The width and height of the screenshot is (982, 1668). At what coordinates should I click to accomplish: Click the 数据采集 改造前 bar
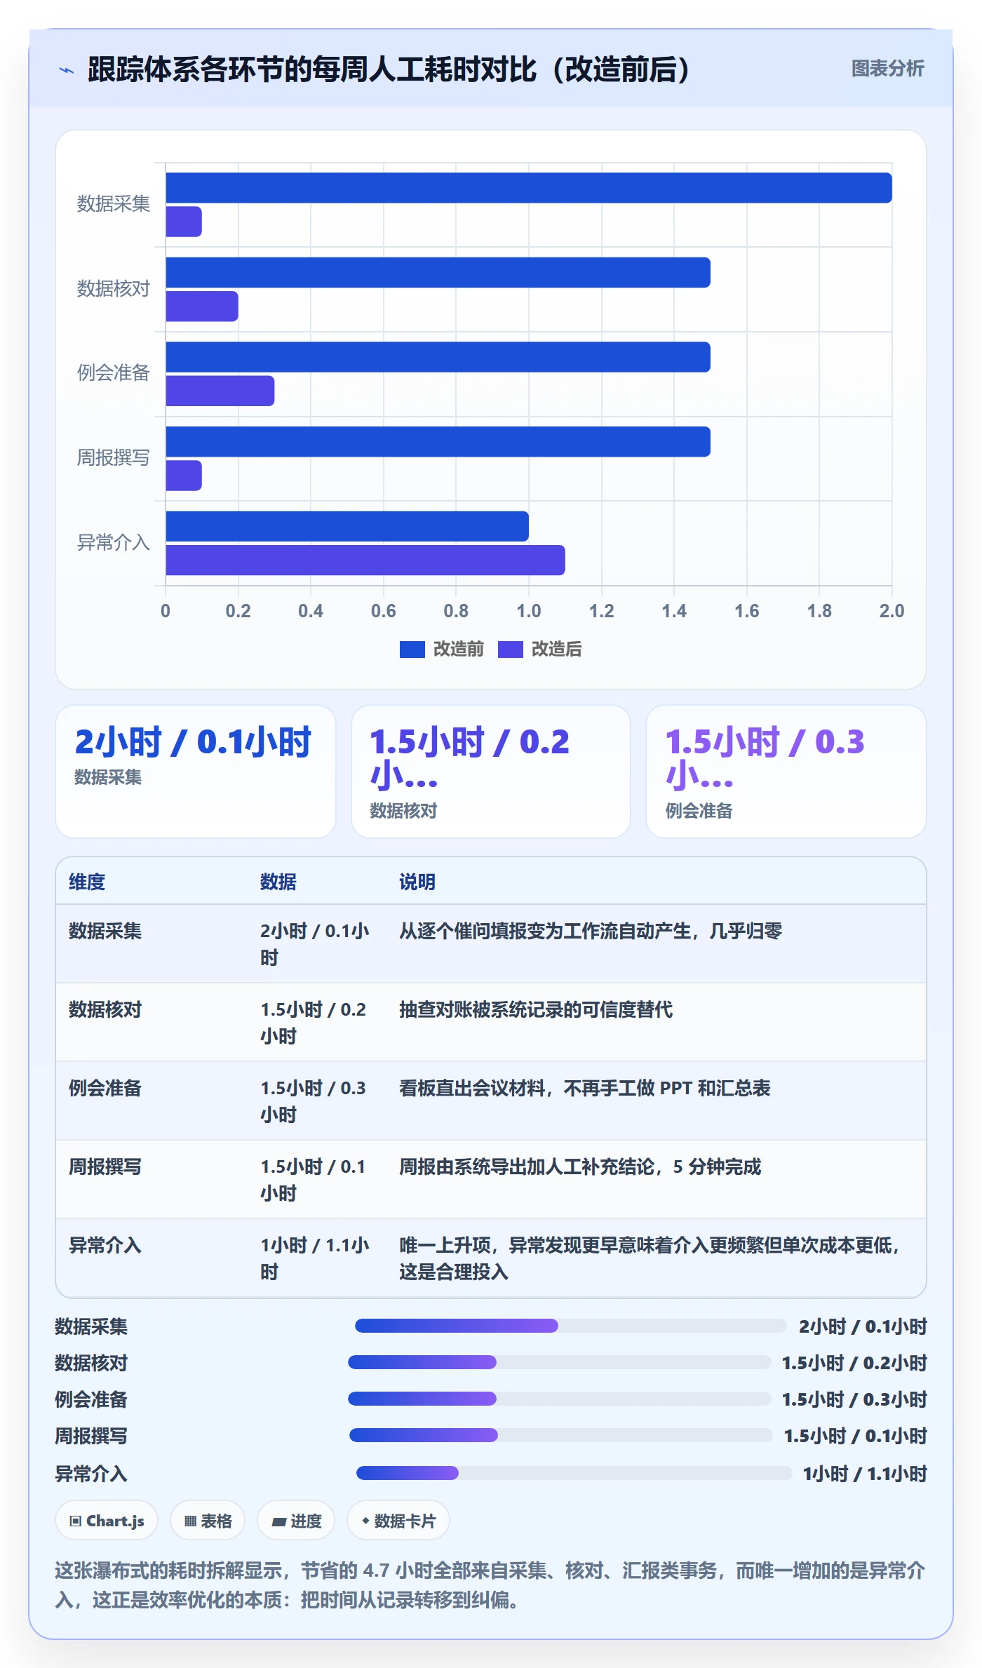tap(529, 188)
